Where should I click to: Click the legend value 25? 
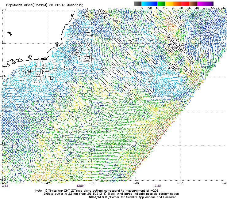pos(173,8)
